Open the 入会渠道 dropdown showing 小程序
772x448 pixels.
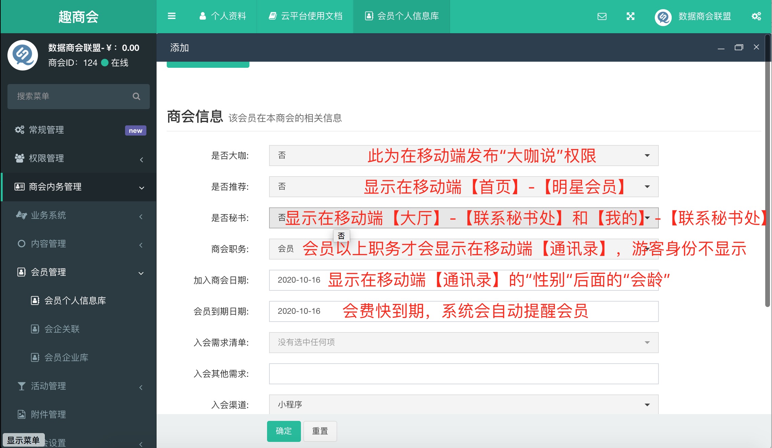coord(463,405)
